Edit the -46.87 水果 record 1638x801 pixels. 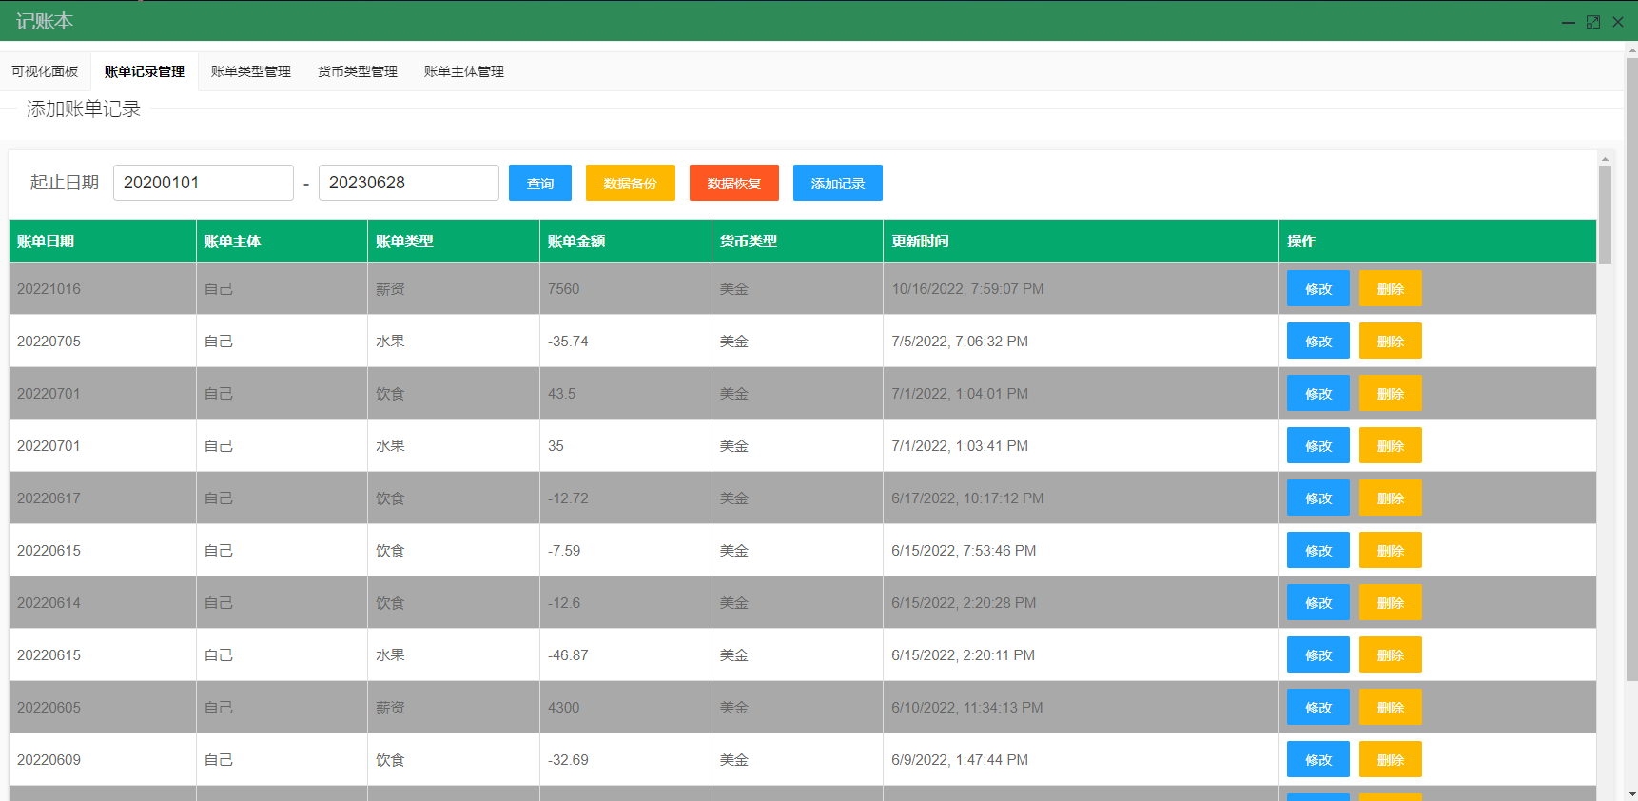1318,654
